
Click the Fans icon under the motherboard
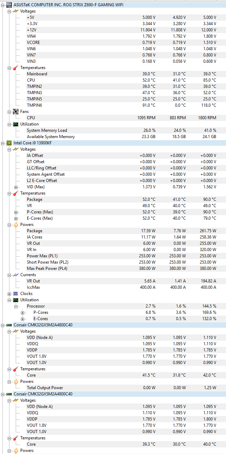point(15,112)
